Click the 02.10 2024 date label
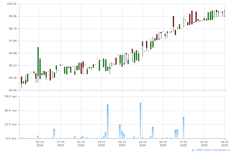 pos(40,143)
